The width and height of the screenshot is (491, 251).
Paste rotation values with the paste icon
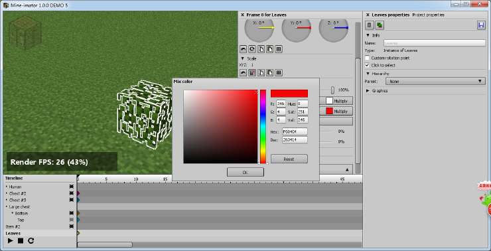[x=269, y=49]
